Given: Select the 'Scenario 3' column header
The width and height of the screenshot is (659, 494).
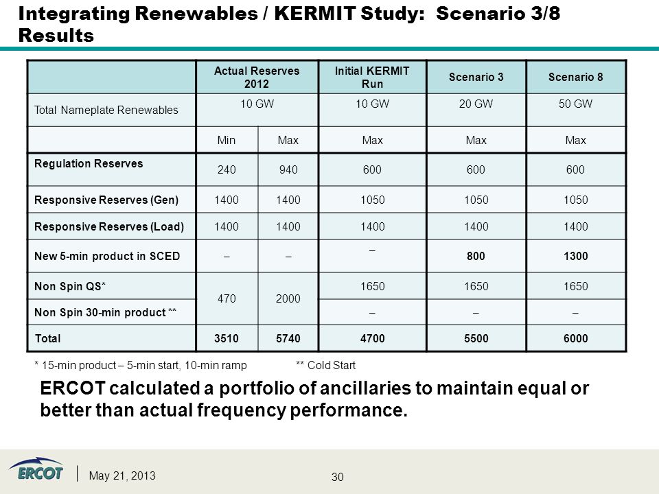Looking at the screenshot, I should (476, 78).
